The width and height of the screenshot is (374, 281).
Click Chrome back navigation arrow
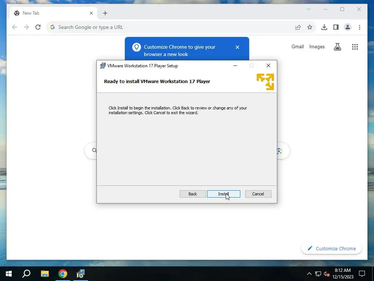pos(15,27)
